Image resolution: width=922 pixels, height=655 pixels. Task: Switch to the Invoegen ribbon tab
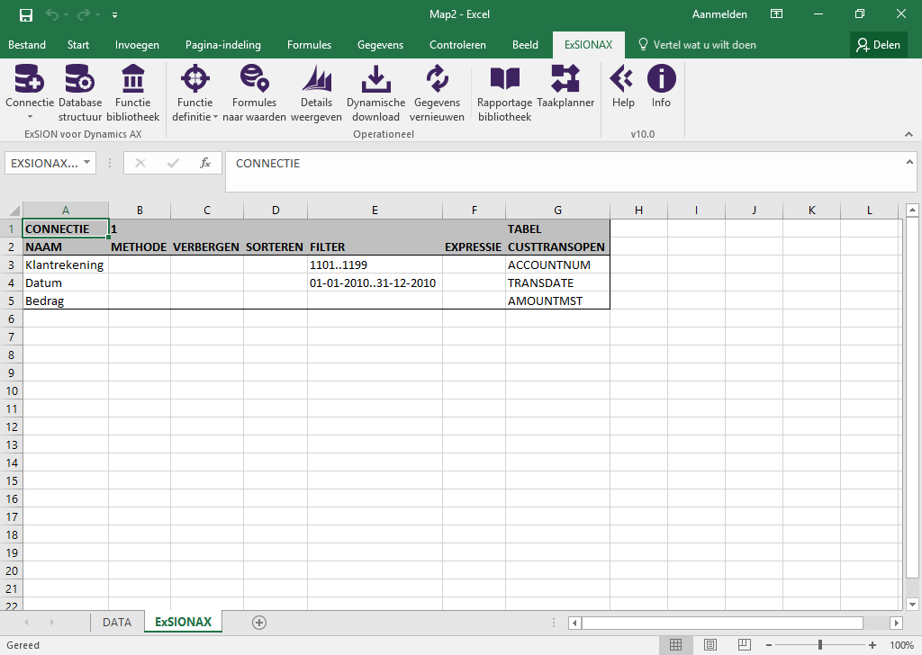(x=137, y=45)
